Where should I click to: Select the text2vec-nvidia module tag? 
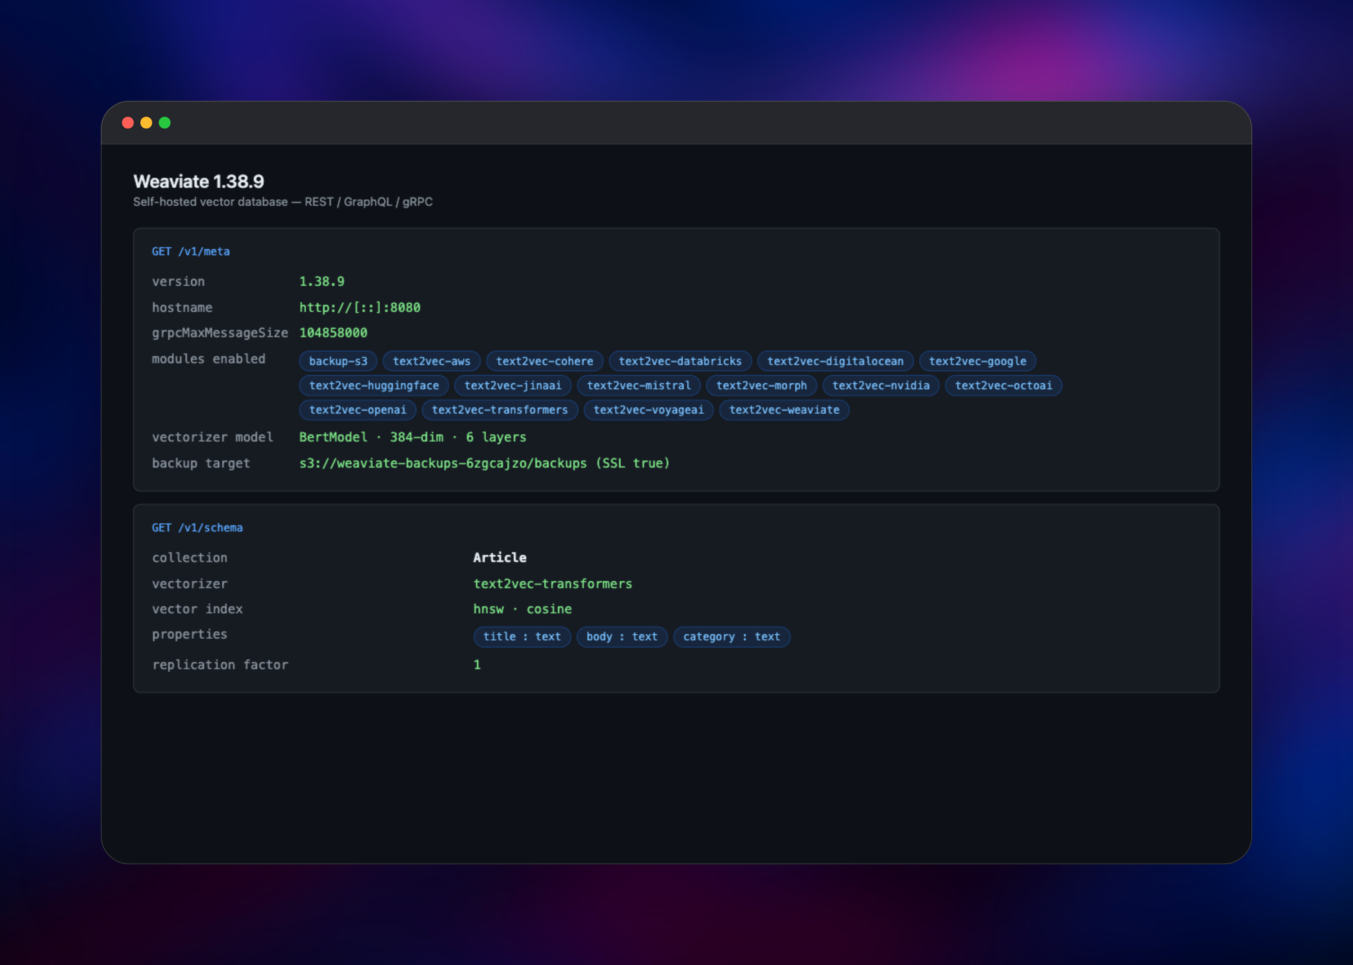[881, 386]
